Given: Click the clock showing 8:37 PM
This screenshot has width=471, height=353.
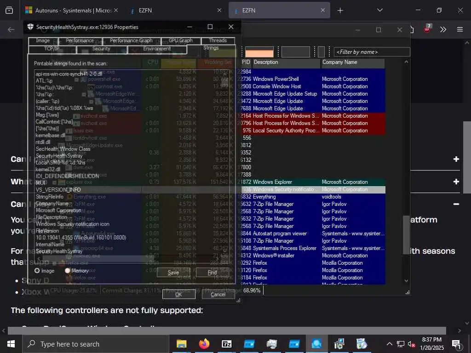Looking at the screenshot, I should coord(431,340).
